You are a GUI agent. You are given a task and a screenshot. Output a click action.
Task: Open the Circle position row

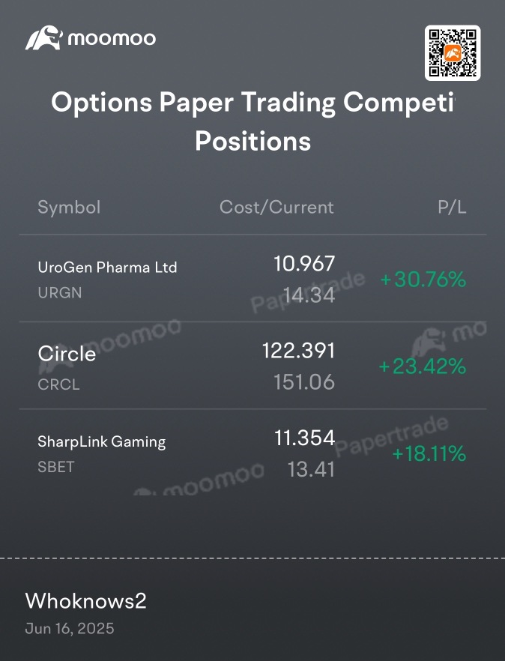253,365
